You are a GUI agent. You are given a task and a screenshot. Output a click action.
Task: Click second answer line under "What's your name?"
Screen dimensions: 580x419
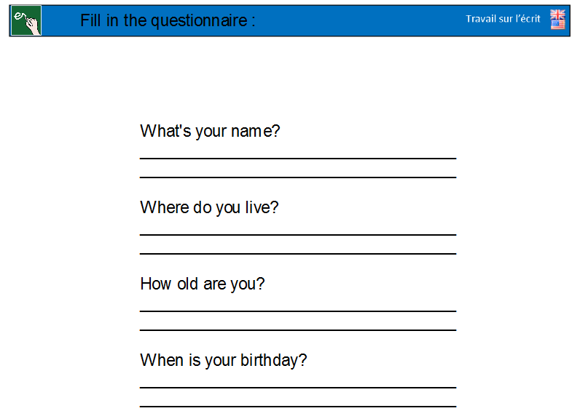[297, 176]
